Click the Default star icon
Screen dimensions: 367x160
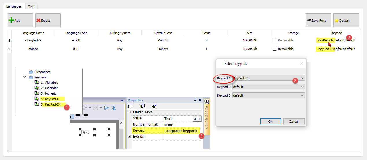tap(336, 21)
